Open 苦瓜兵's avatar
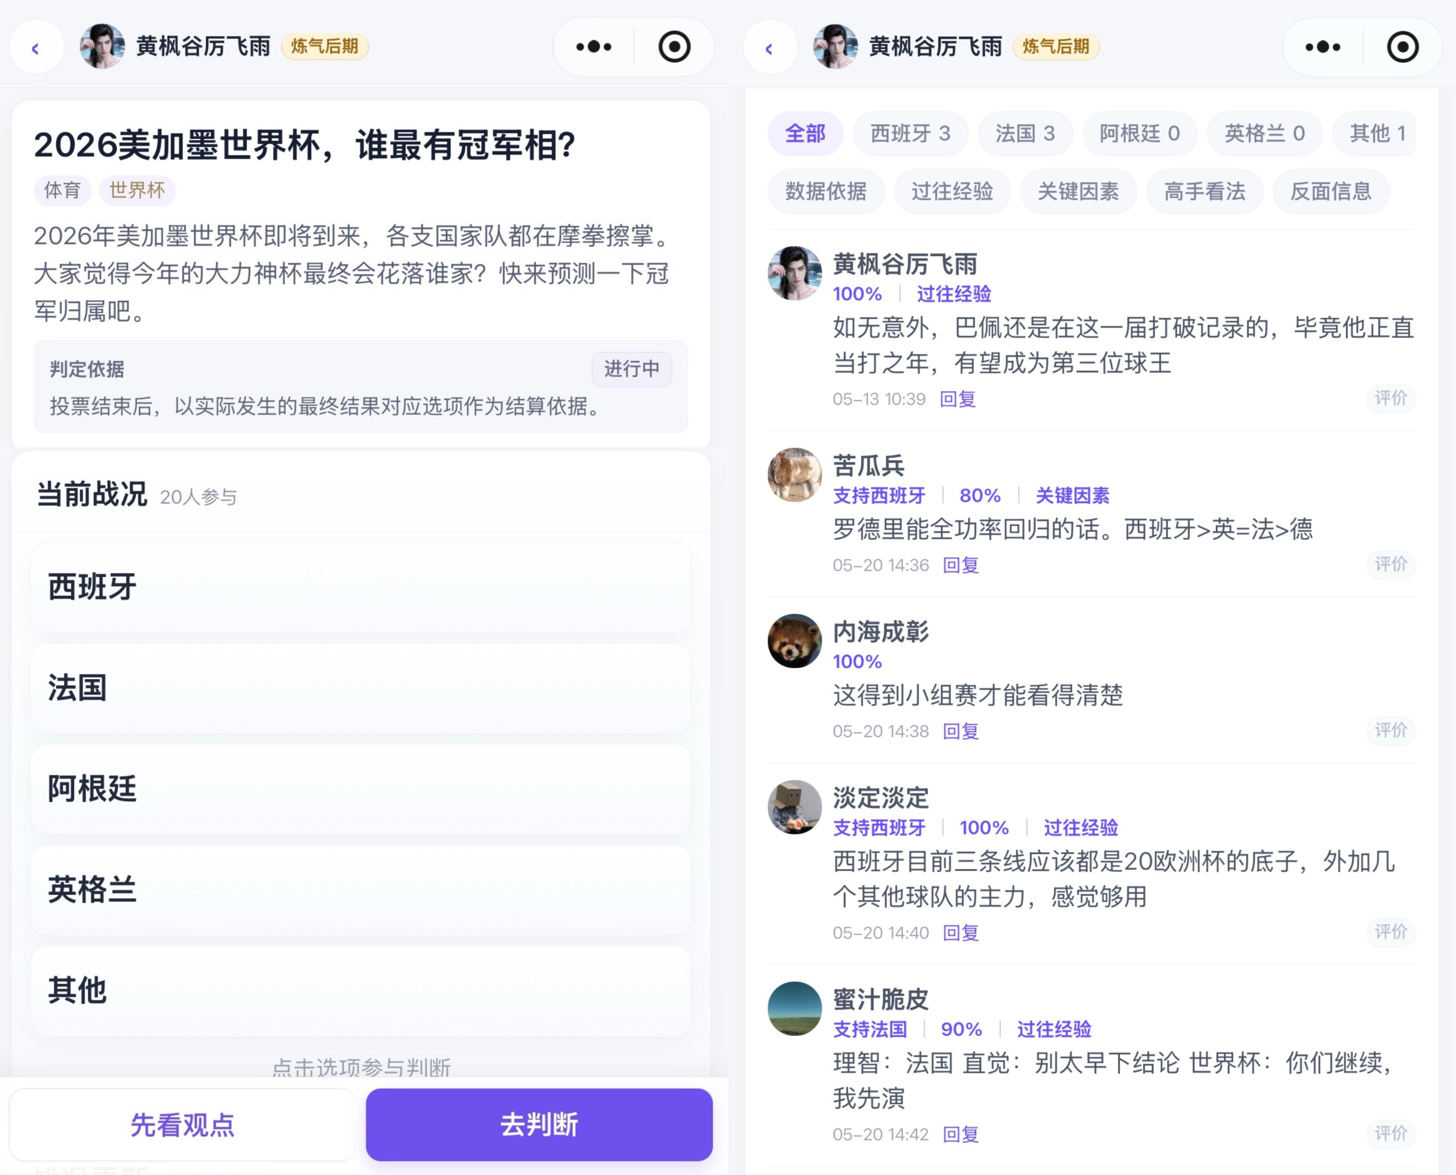1456x1175 pixels. 795,474
